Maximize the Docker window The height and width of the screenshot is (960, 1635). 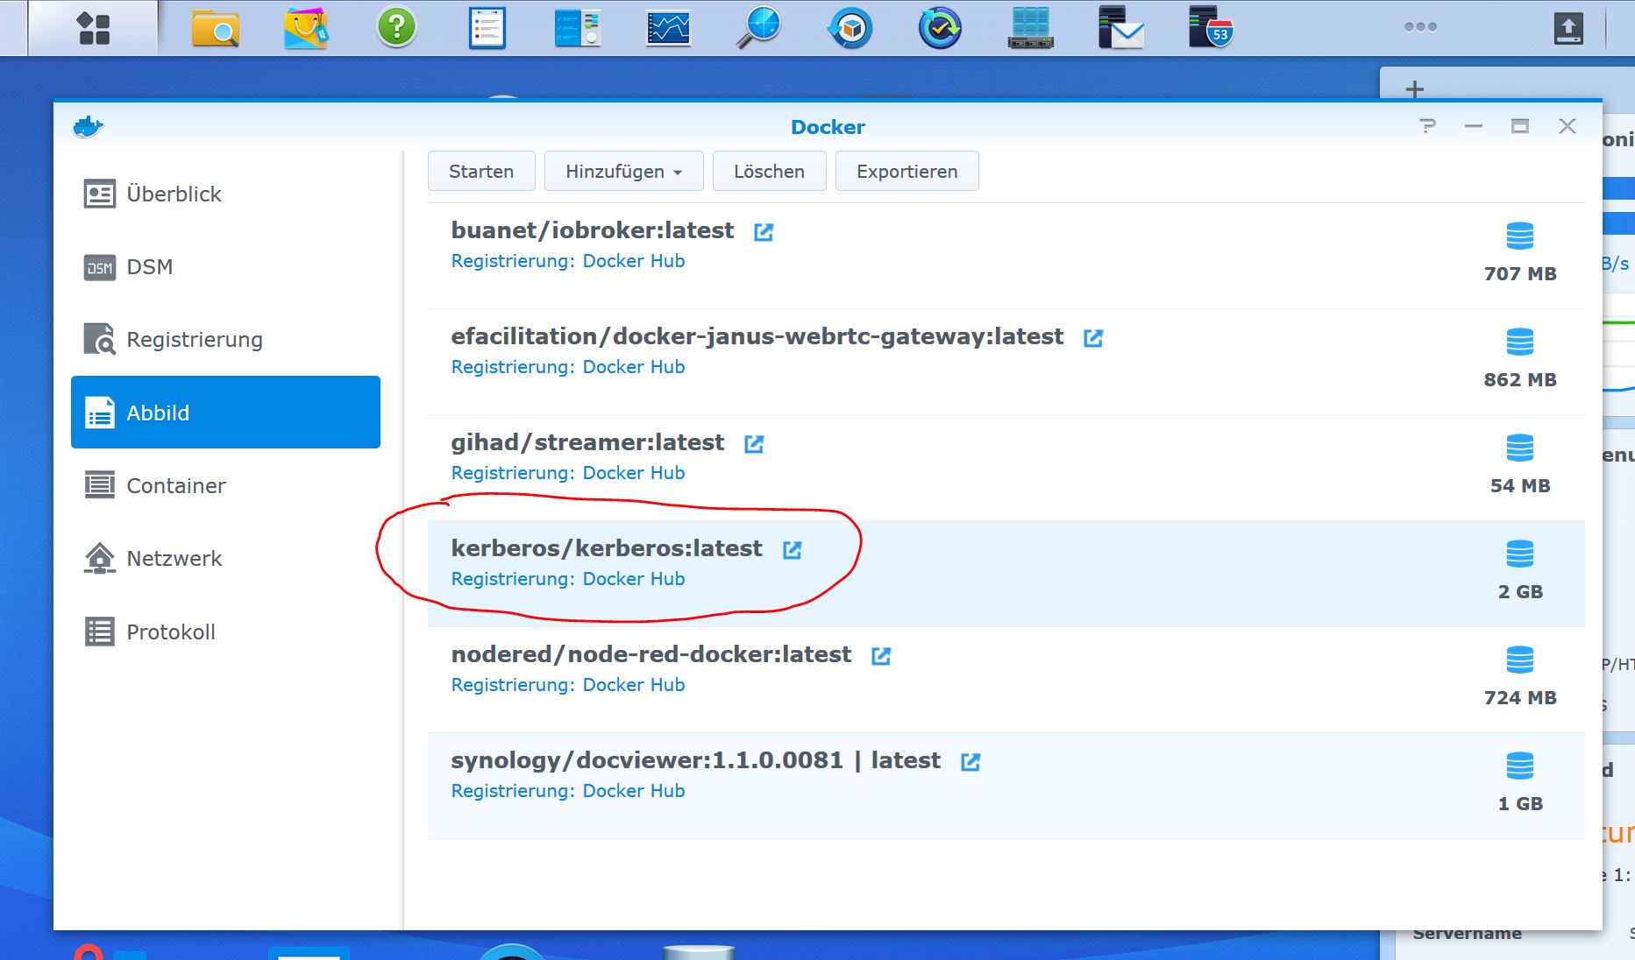click(1520, 126)
